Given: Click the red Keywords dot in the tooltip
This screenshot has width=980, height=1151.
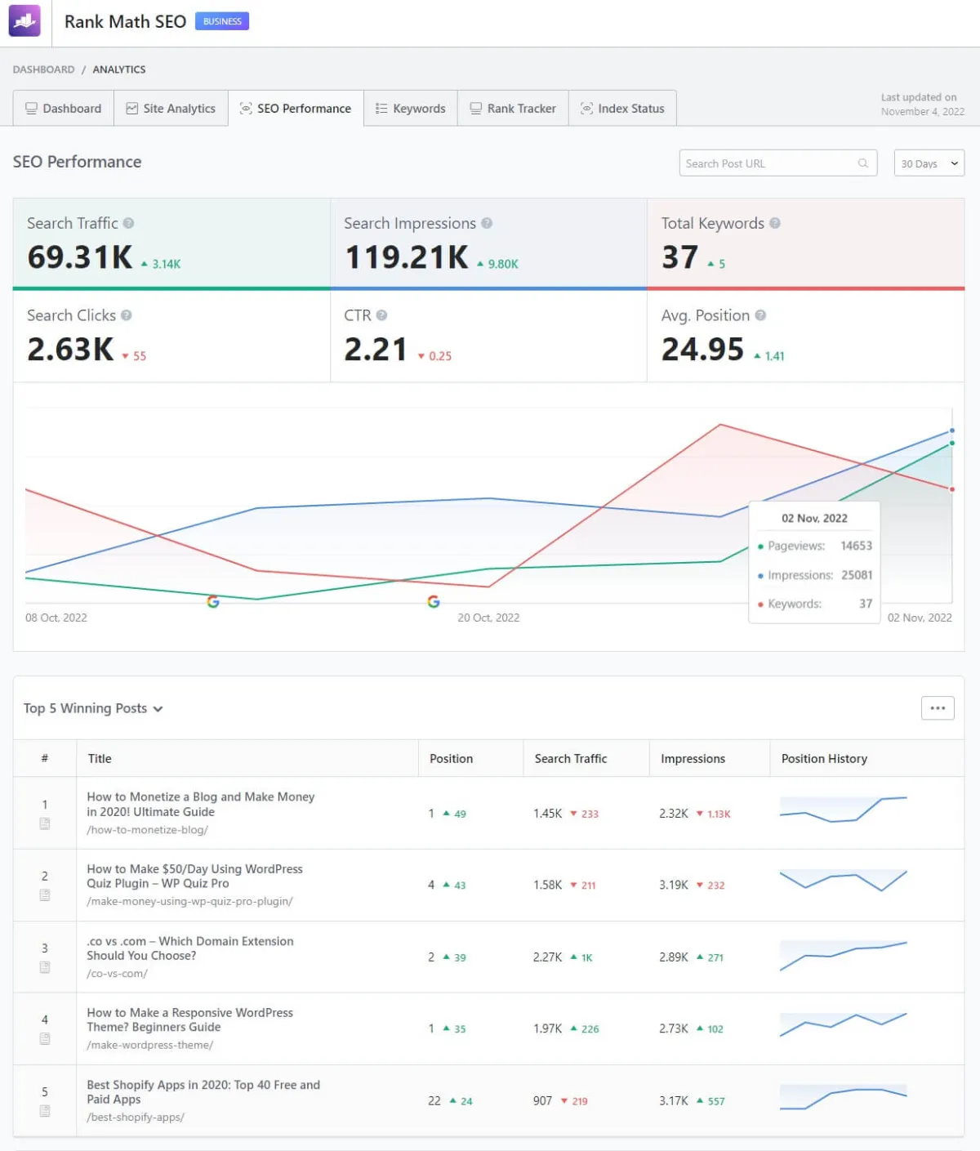Looking at the screenshot, I should pyautogui.click(x=762, y=604).
